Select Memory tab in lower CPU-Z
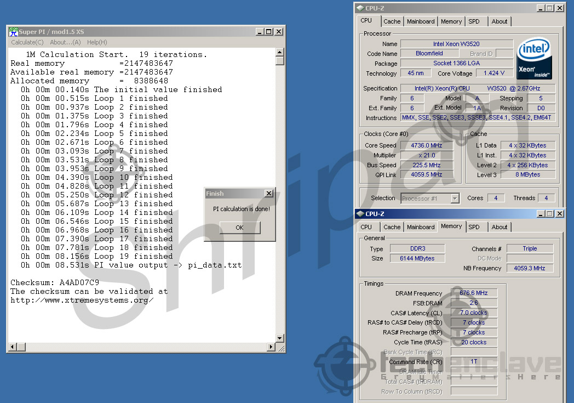The image size is (574, 403). click(x=451, y=226)
